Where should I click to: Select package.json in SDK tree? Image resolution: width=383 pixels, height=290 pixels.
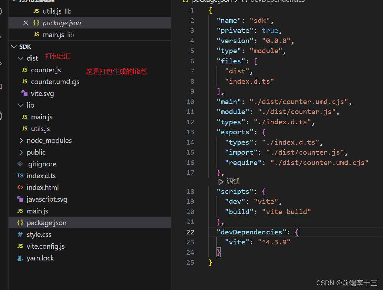90,223
